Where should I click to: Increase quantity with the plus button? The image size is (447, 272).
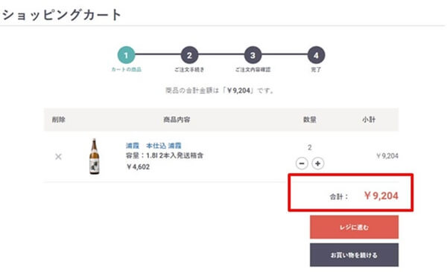tap(318, 163)
